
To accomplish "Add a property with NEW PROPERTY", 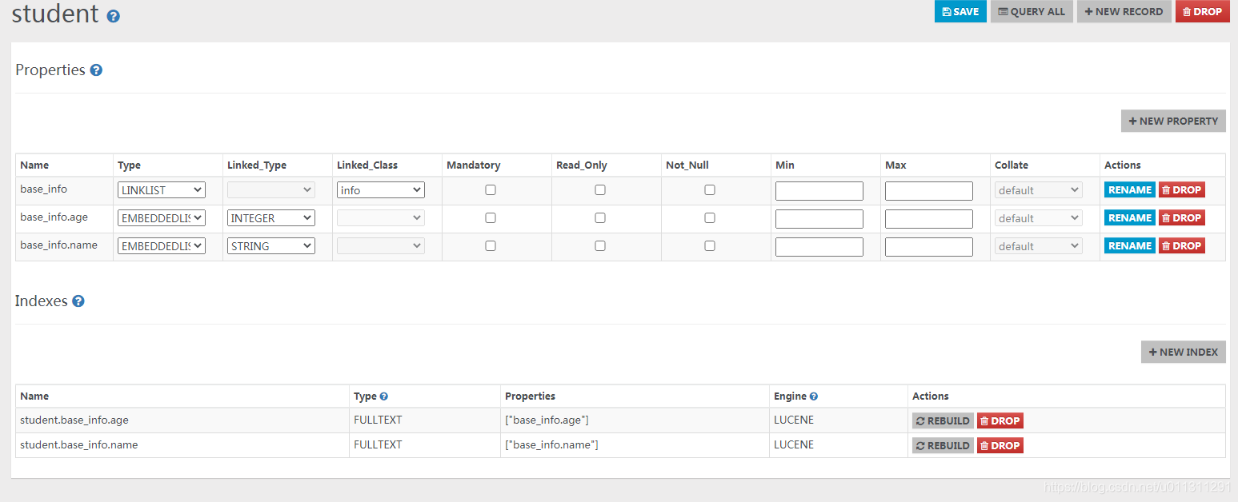I will [1173, 121].
